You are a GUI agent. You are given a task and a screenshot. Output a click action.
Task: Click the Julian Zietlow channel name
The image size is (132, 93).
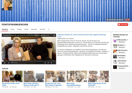tap(122, 61)
